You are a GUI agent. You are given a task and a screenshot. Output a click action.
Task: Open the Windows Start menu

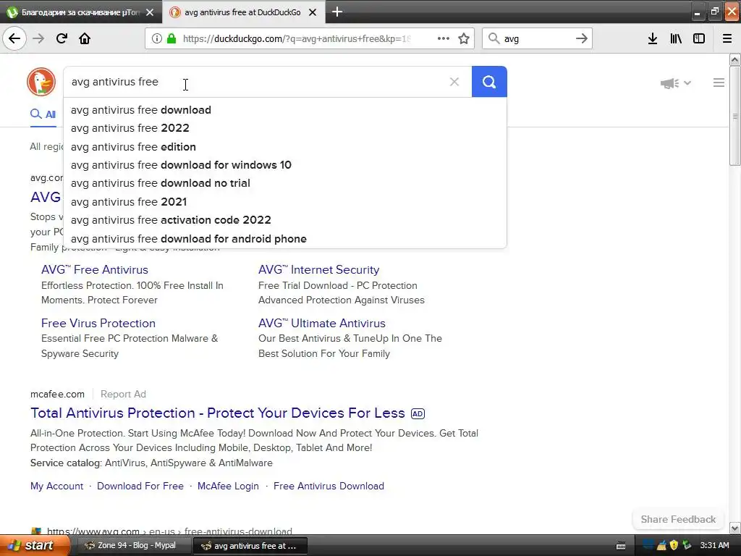(34, 546)
